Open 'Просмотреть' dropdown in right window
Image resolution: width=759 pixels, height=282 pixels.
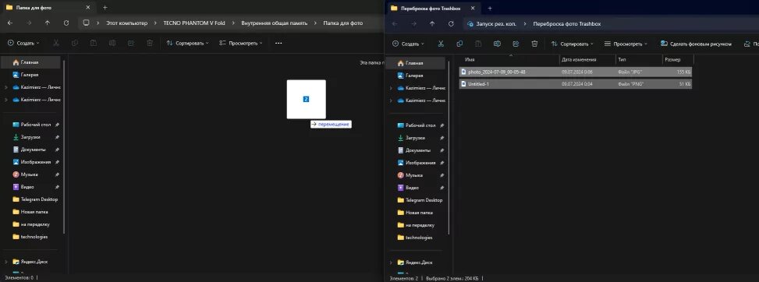pyautogui.click(x=626, y=44)
